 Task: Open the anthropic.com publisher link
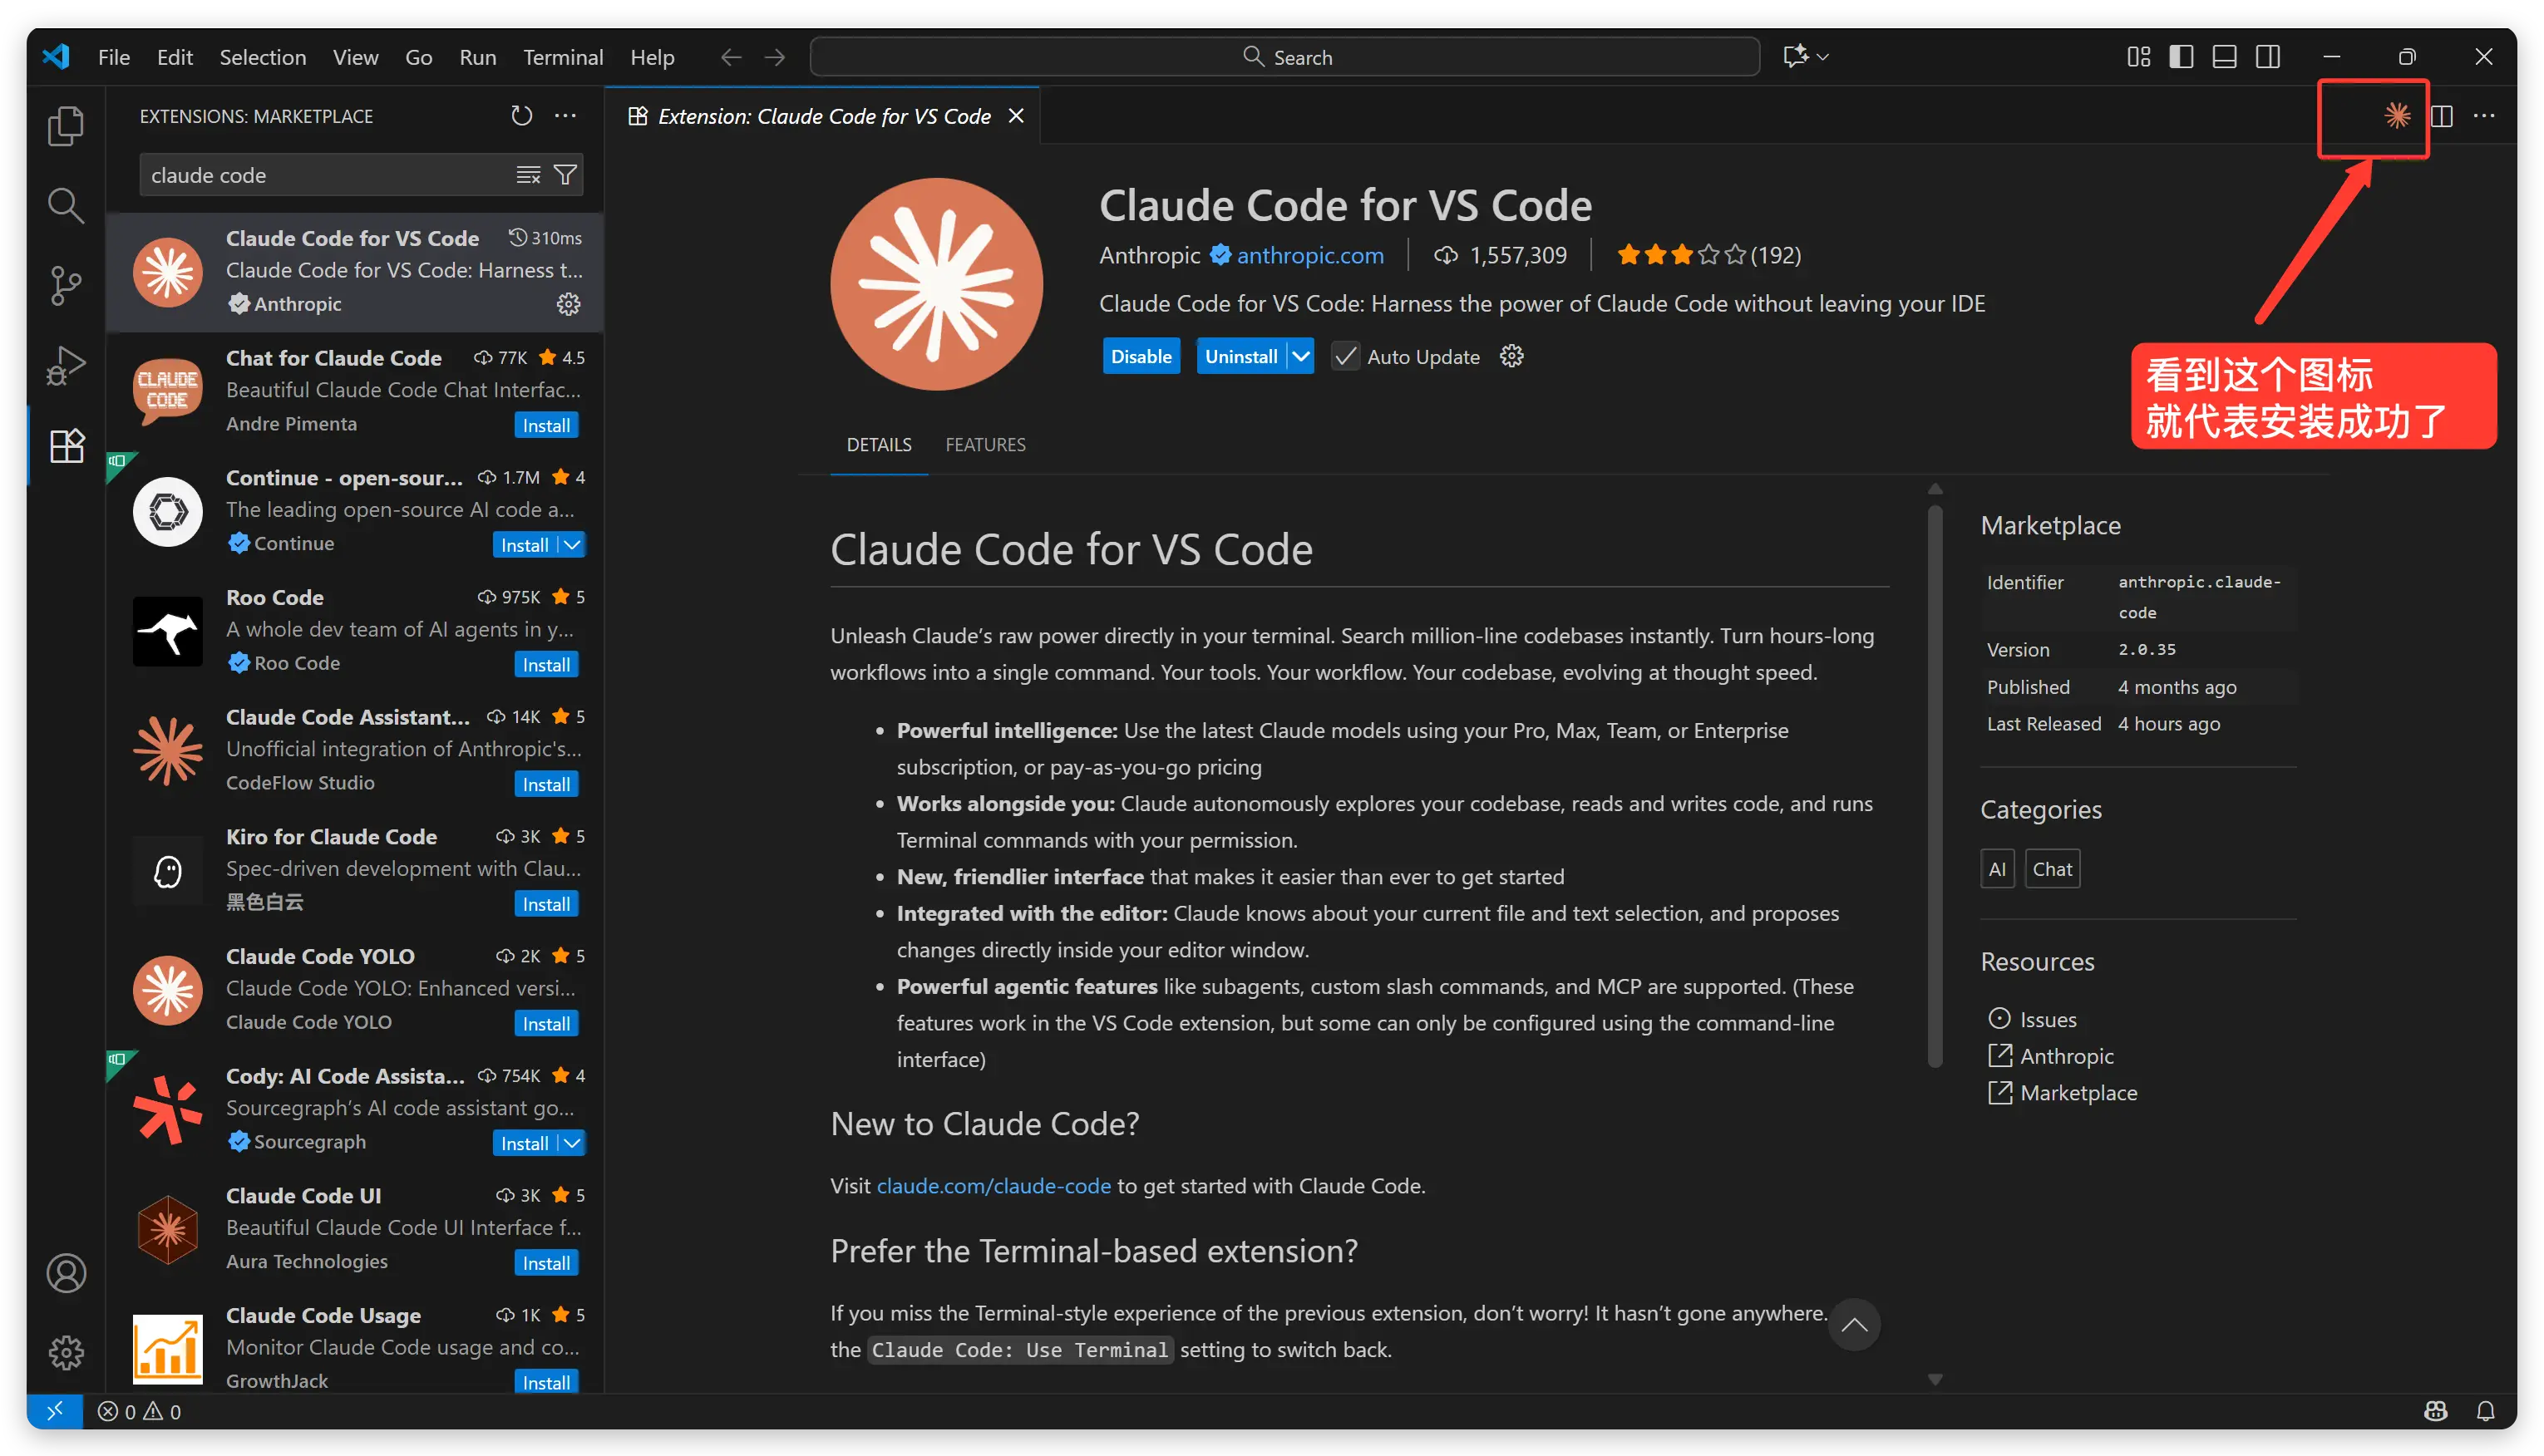[x=1309, y=255]
